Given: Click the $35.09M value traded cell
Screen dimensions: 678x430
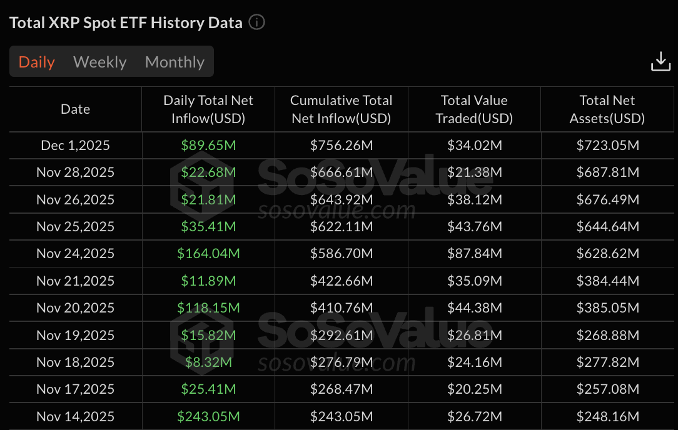Looking at the screenshot, I should click(474, 281).
